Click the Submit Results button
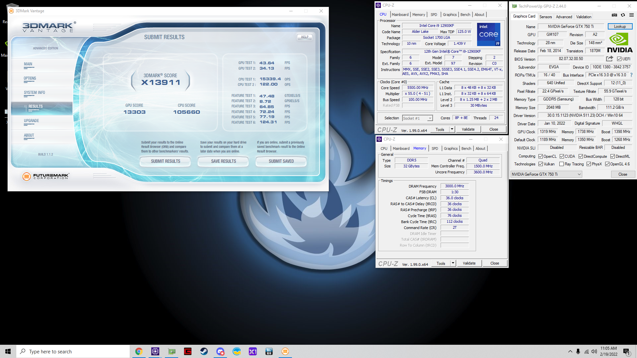The image size is (637, 358). [165, 161]
